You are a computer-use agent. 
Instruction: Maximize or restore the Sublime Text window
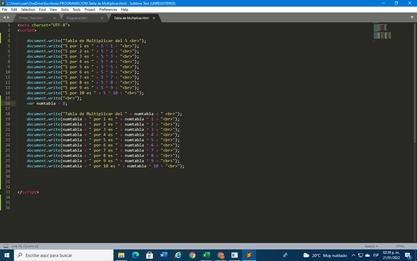pyautogui.click(x=396, y=3)
